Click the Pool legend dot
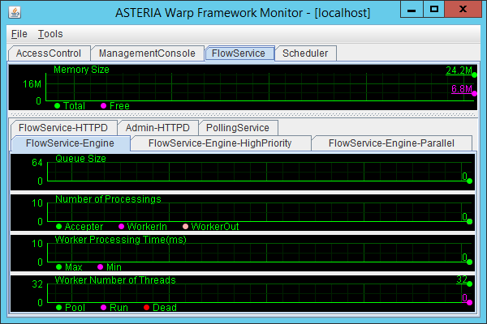Image resolution: width=487 pixels, height=324 pixels. [x=59, y=307]
